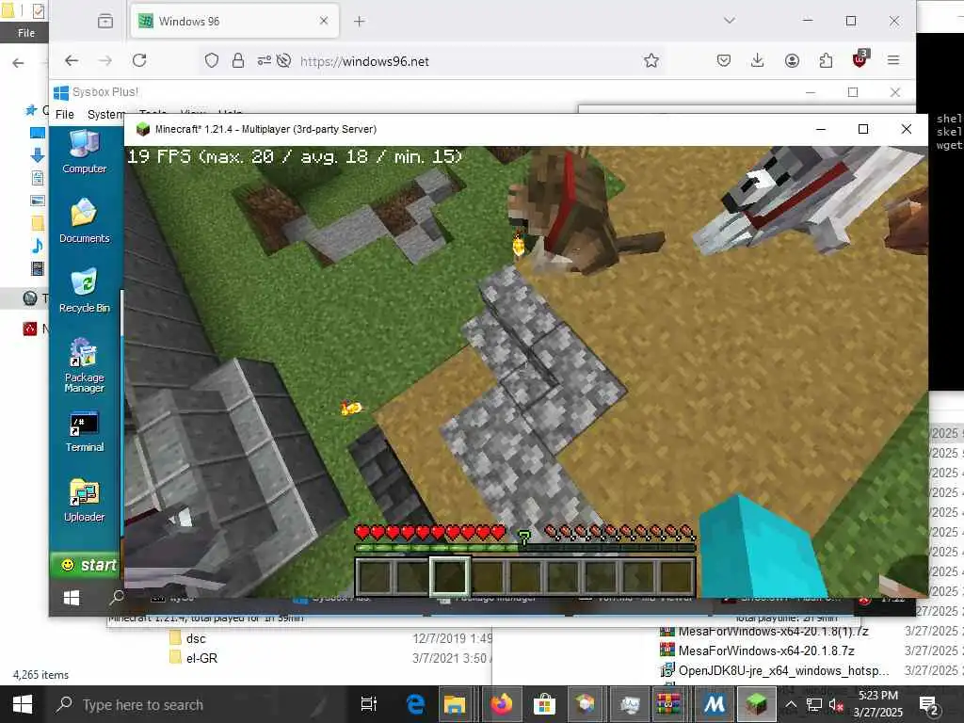Viewport: 964px width, 723px height.
Task: Open the Pocket save icon
Action: pyautogui.click(x=724, y=60)
